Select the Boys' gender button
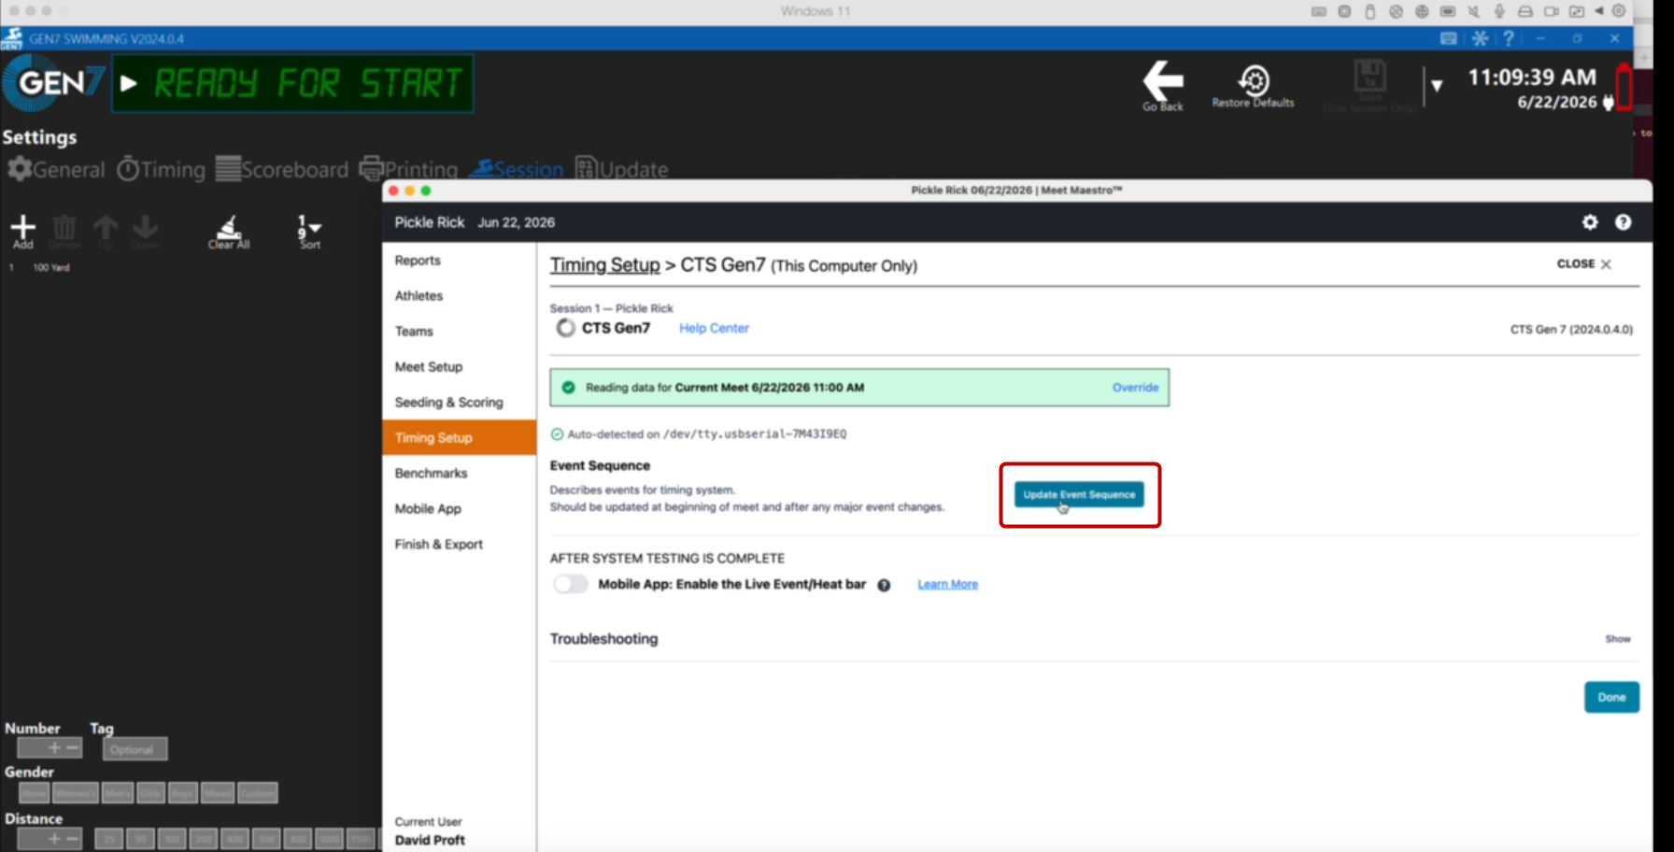The height and width of the screenshot is (852, 1674). (182, 793)
